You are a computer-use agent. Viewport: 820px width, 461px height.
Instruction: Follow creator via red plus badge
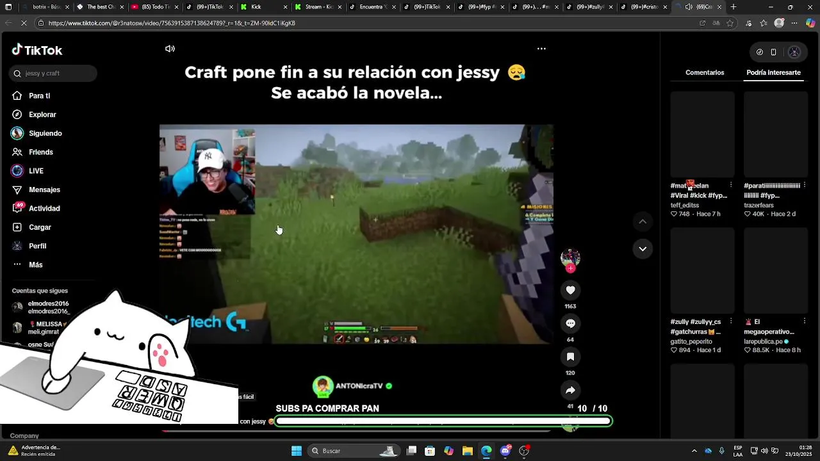click(x=570, y=268)
